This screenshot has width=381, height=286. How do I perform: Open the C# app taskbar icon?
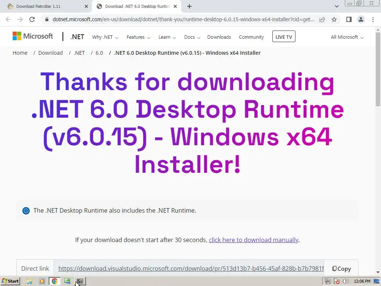point(67,282)
